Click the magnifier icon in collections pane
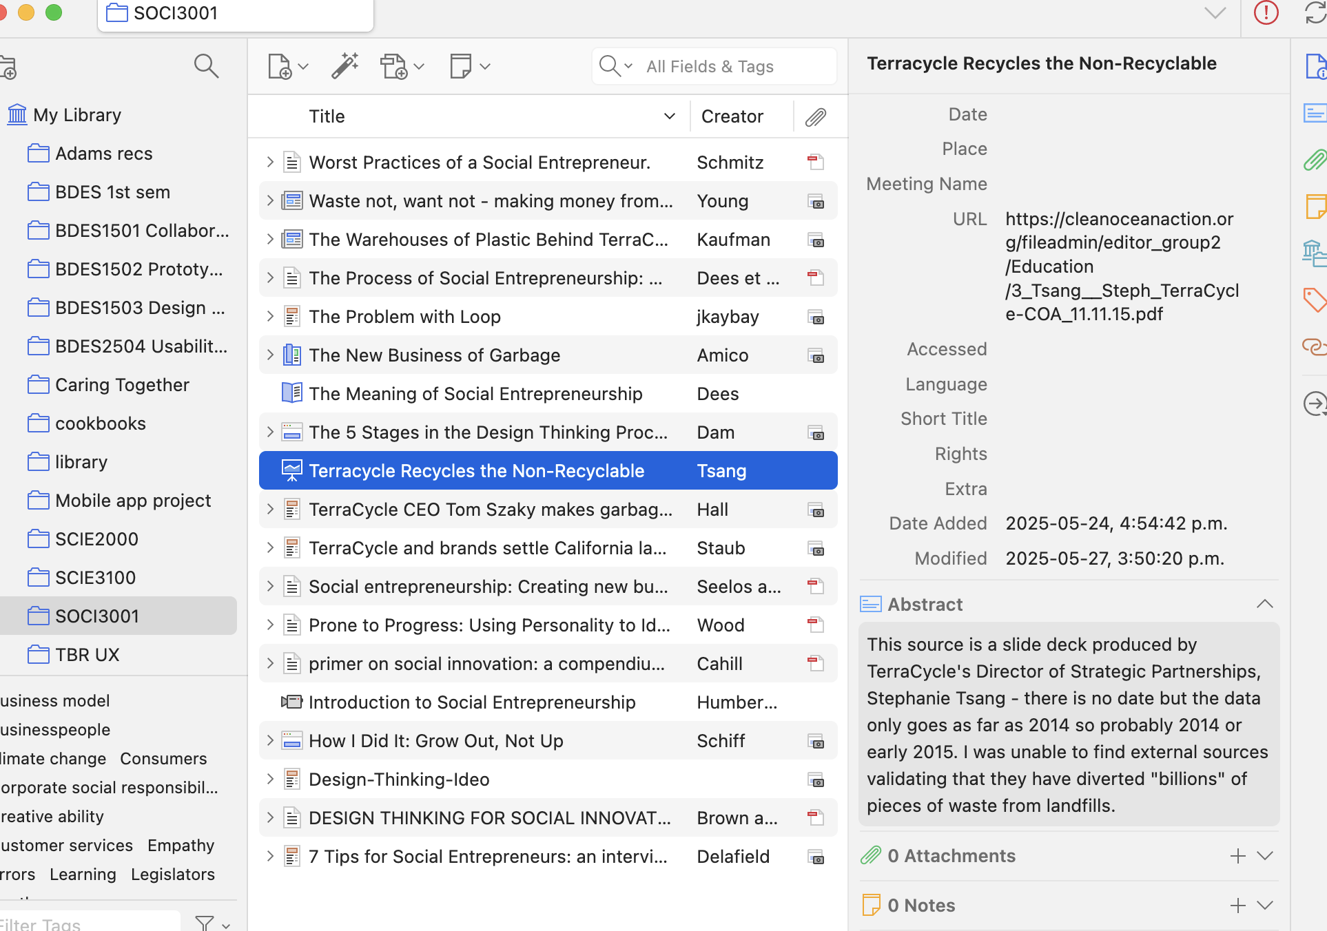 pyautogui.click(x=206, y=66)
